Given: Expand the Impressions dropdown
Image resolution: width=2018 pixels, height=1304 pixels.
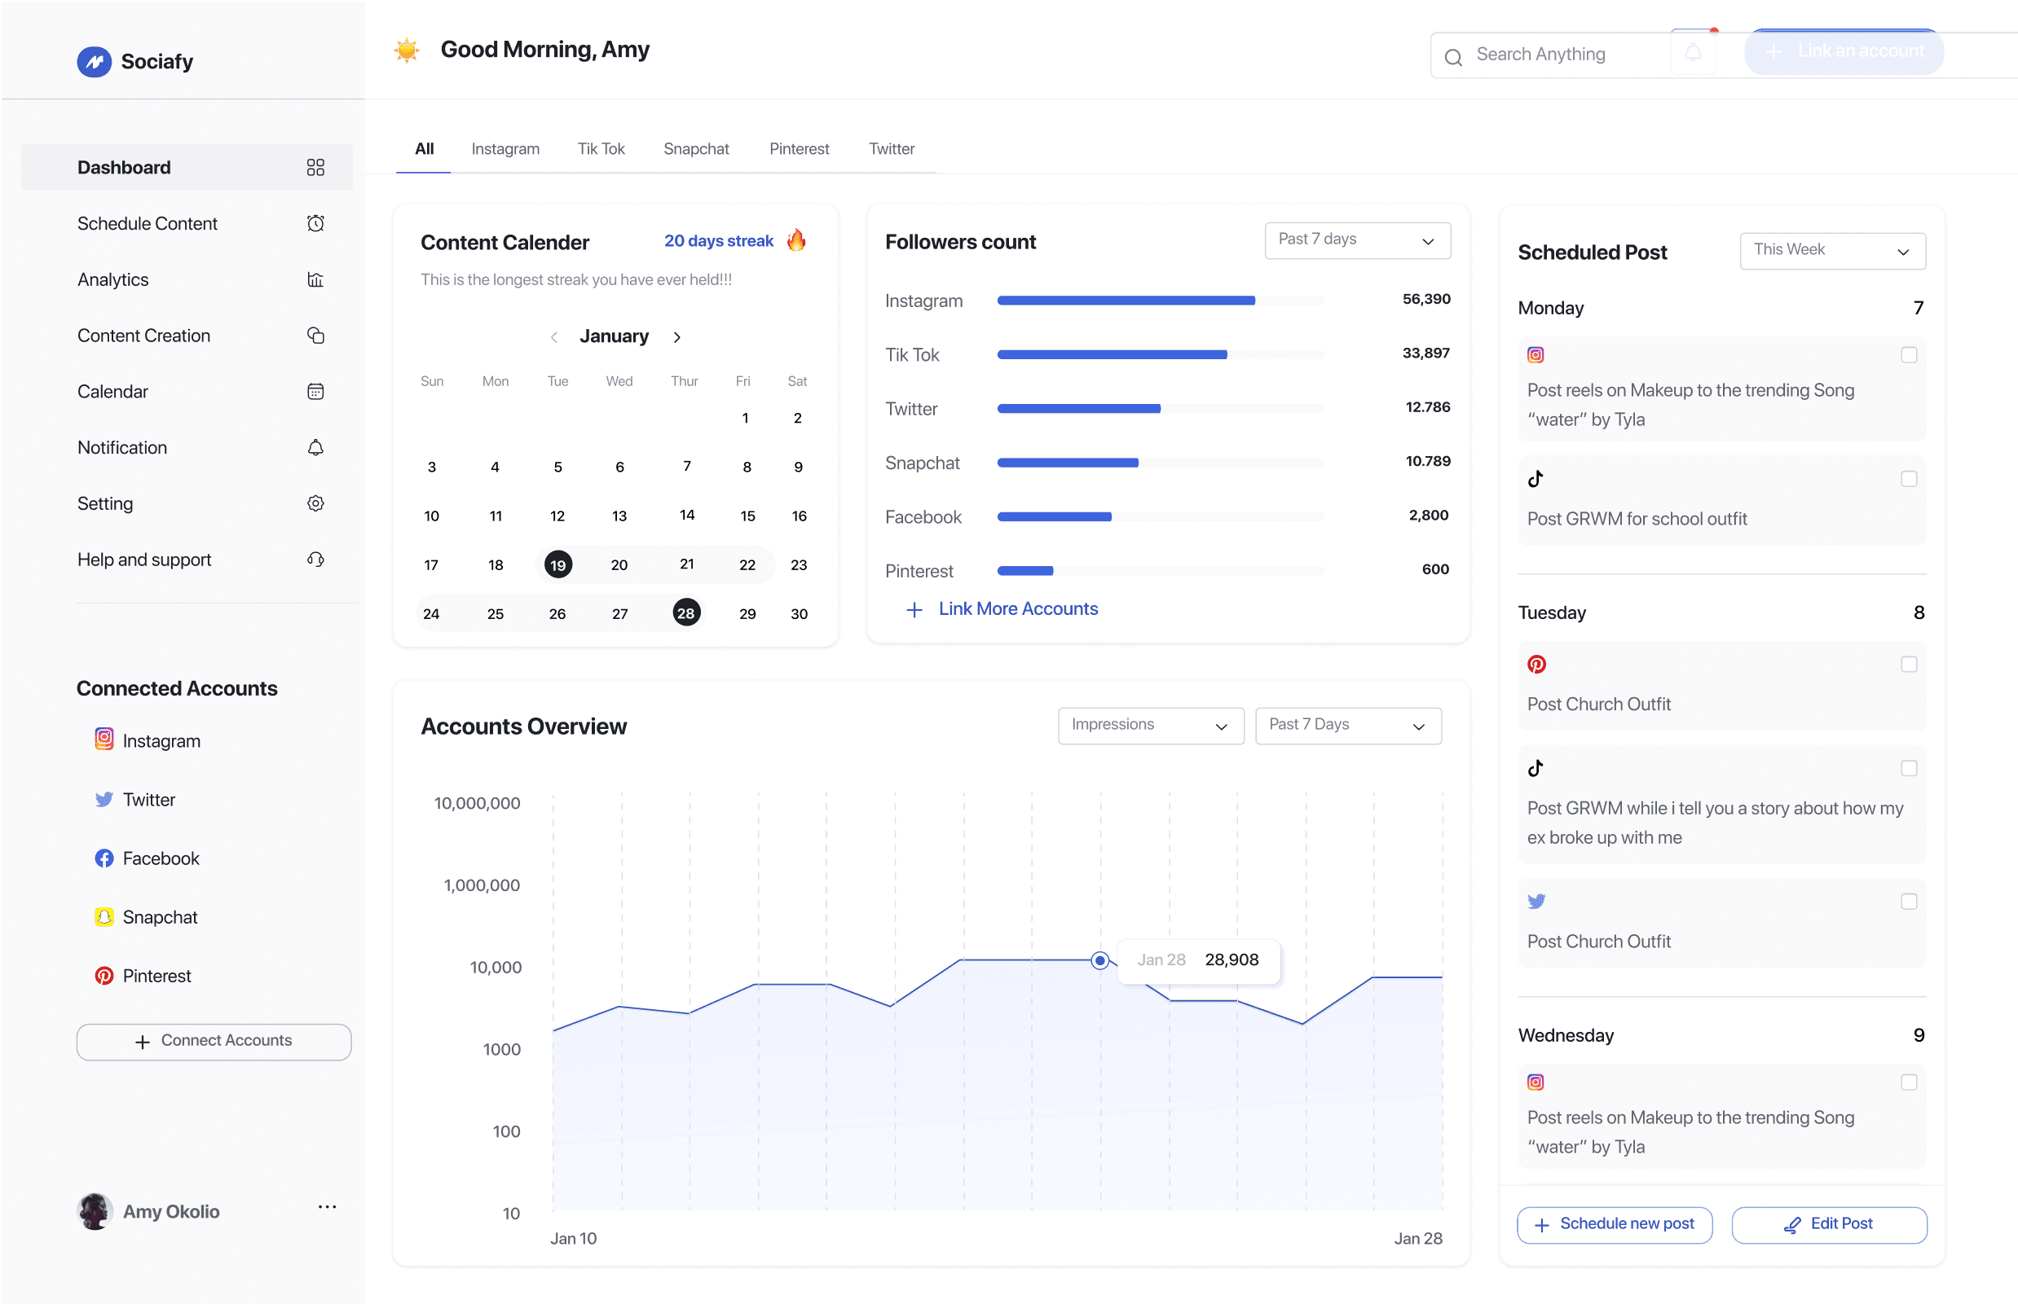Looking at the screenshot, I should (x=1150, y=726).
